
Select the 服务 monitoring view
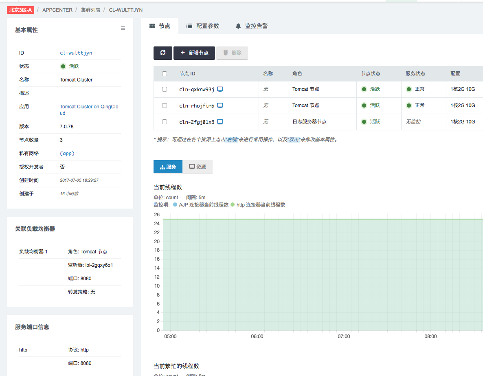168,167
